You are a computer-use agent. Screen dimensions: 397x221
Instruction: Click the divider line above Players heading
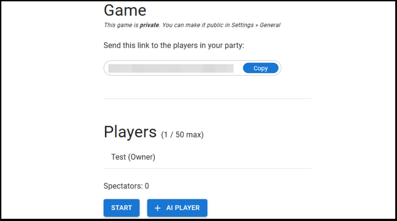[207, 98]
